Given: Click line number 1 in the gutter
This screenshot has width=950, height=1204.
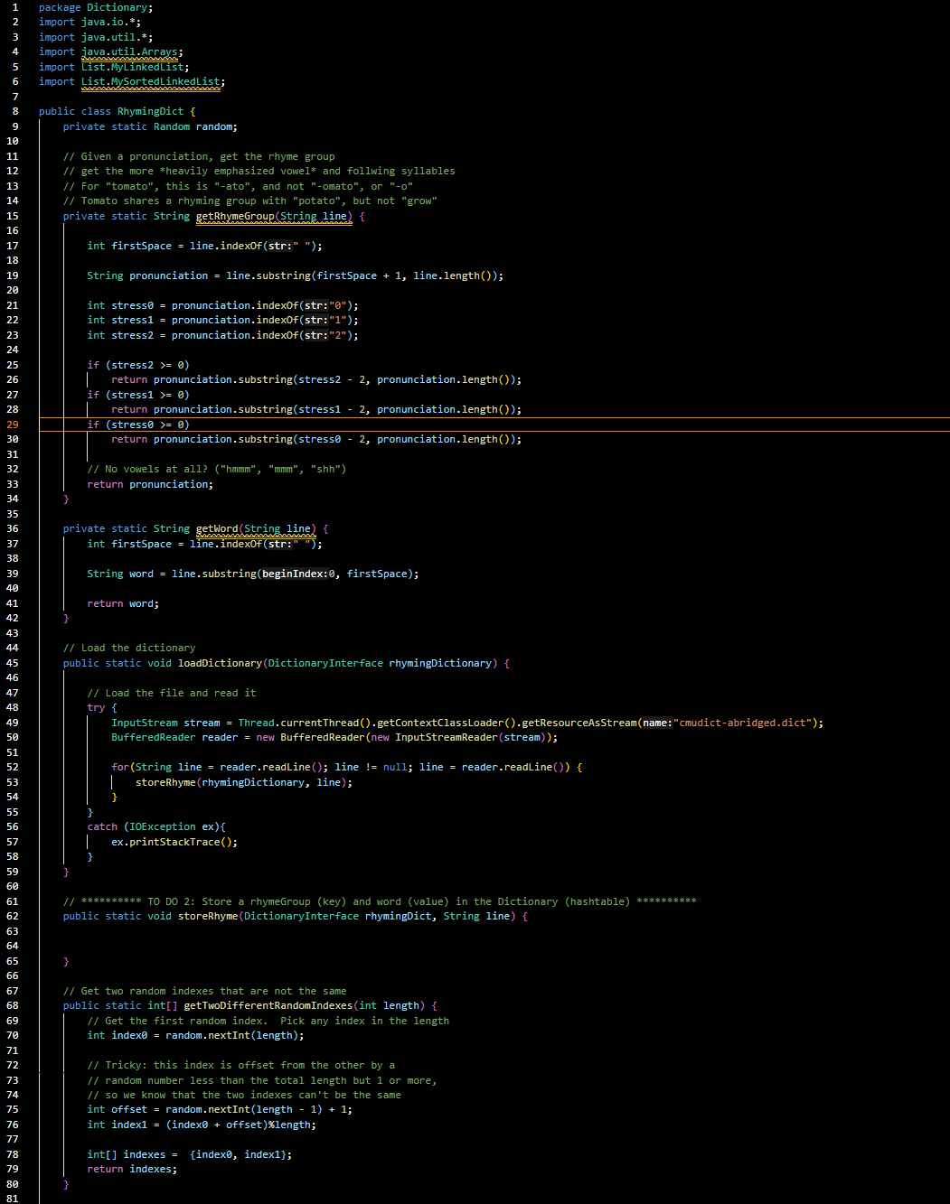Looking at the screenshot, I should 15,7.
